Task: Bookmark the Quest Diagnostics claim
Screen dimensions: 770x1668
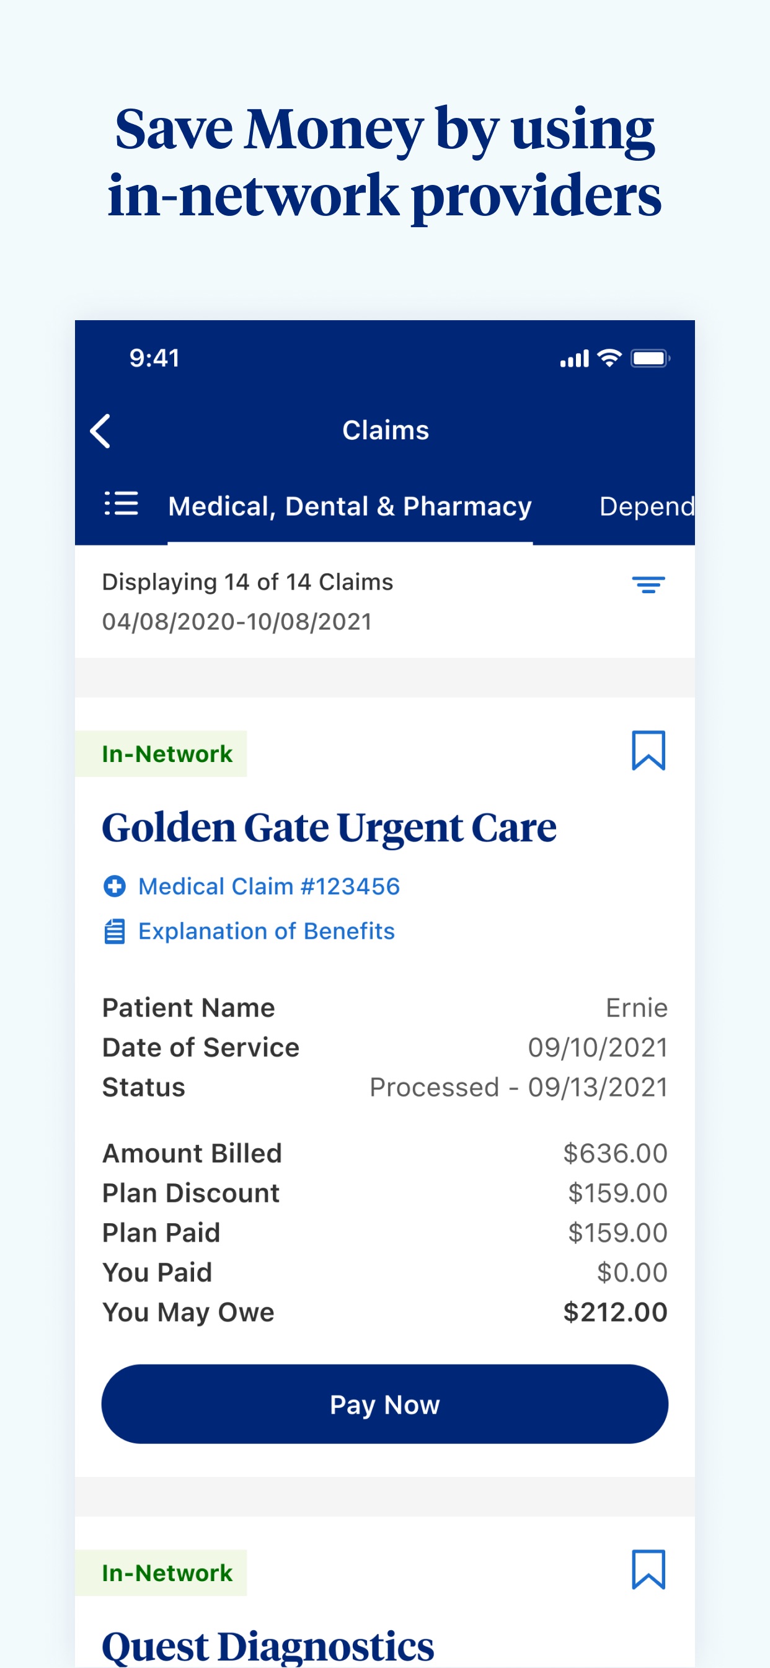Action: (648, 1569)
